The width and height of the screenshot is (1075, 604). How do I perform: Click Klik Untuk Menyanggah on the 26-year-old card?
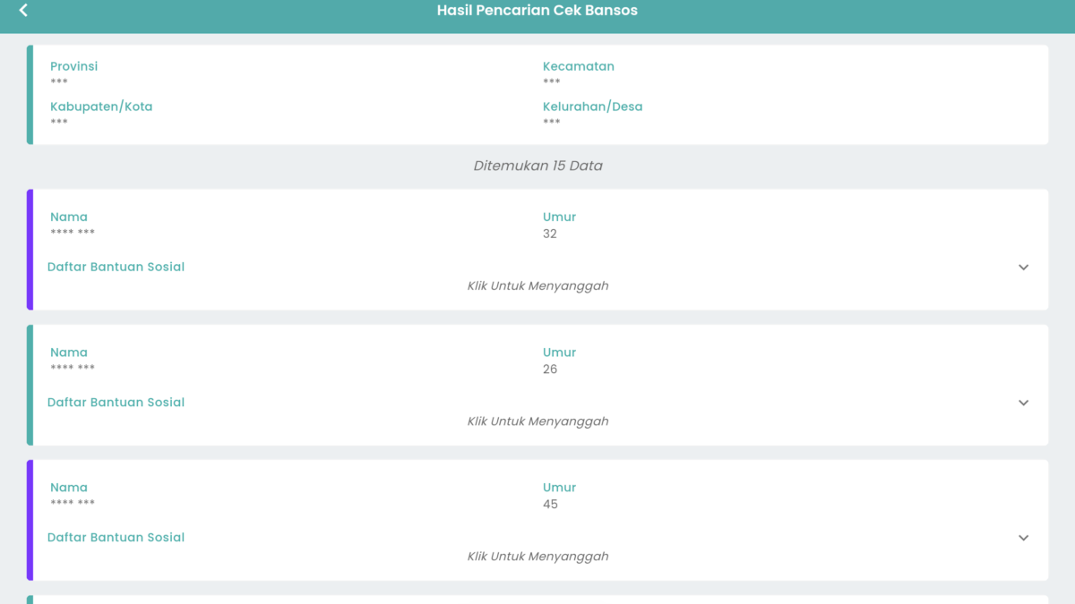(537, 421)
